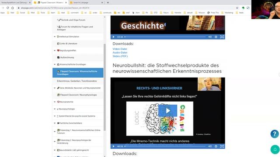Close the Verkaufsplattform browser tab
280x157 pixels.
(x=30, y=3)
